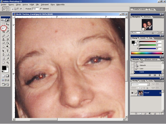
Task: Select the Paint Bucket tool
Action: pos(8,43)
